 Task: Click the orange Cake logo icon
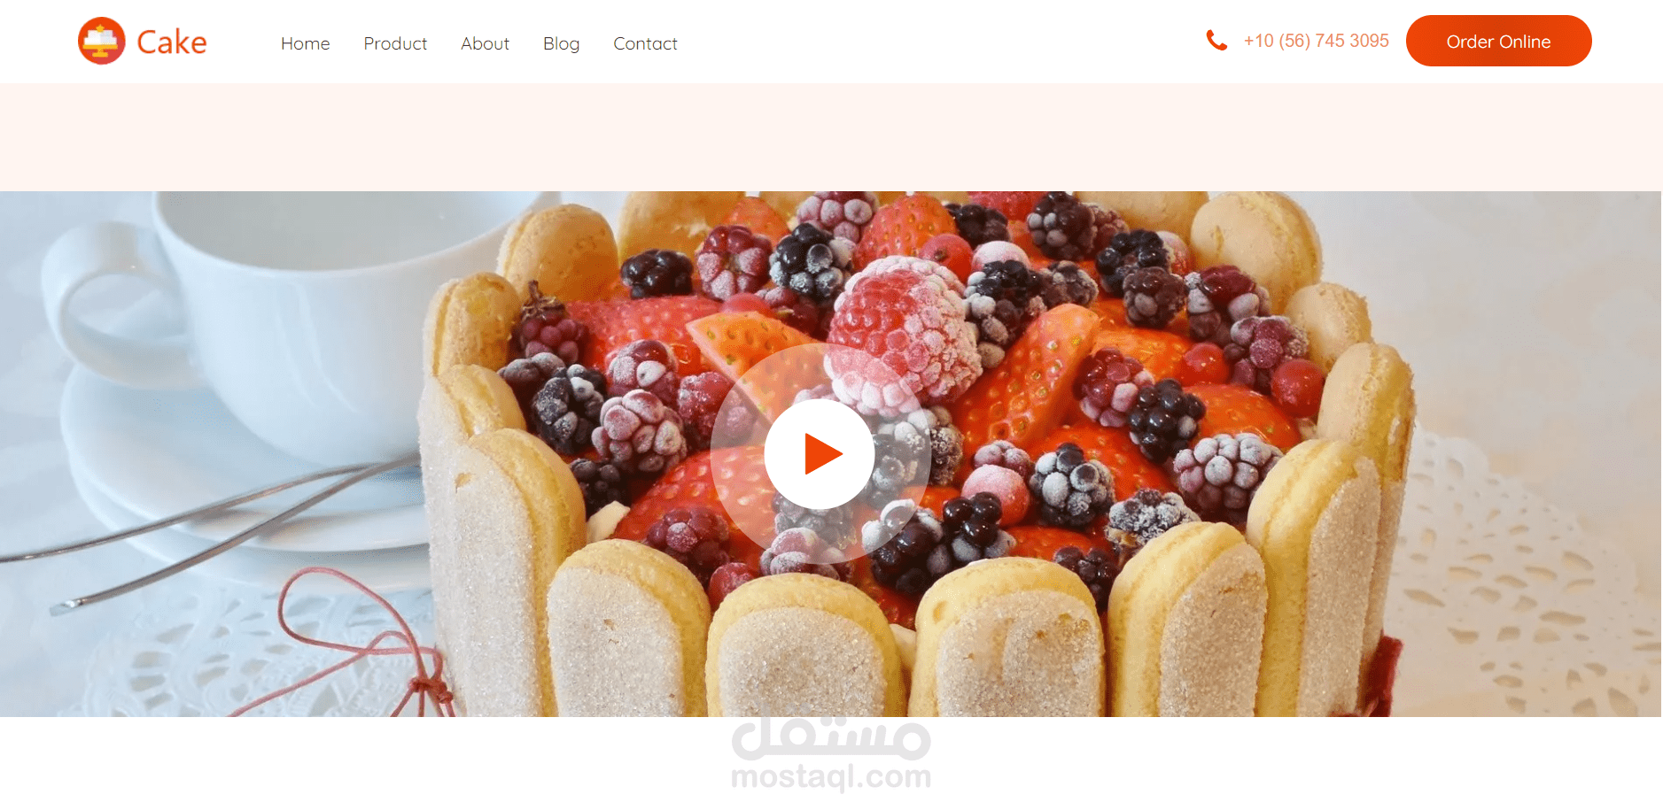pyautogui.click(x=101, y=41)
